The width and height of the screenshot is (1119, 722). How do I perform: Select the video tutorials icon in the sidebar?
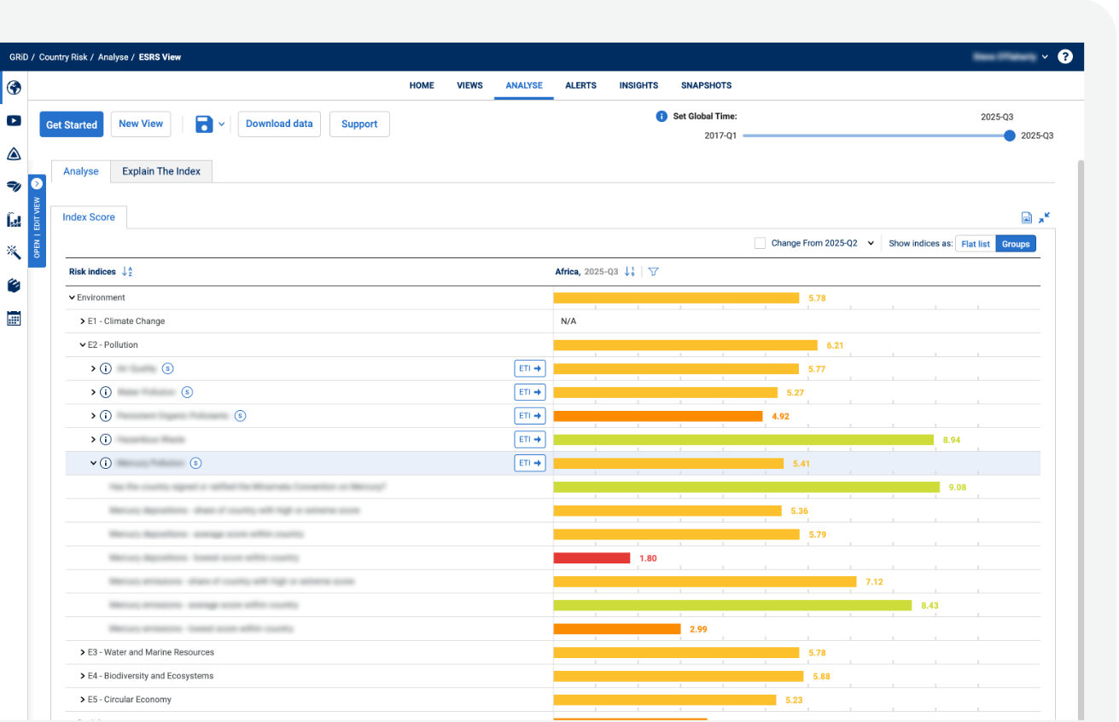coord(14,120)
